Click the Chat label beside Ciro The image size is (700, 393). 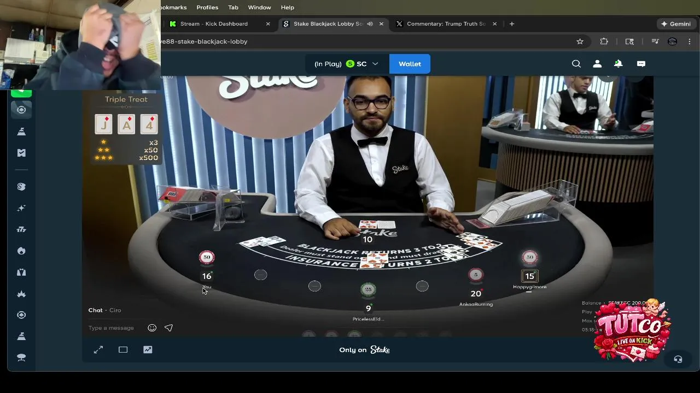[x=95, y=310]
